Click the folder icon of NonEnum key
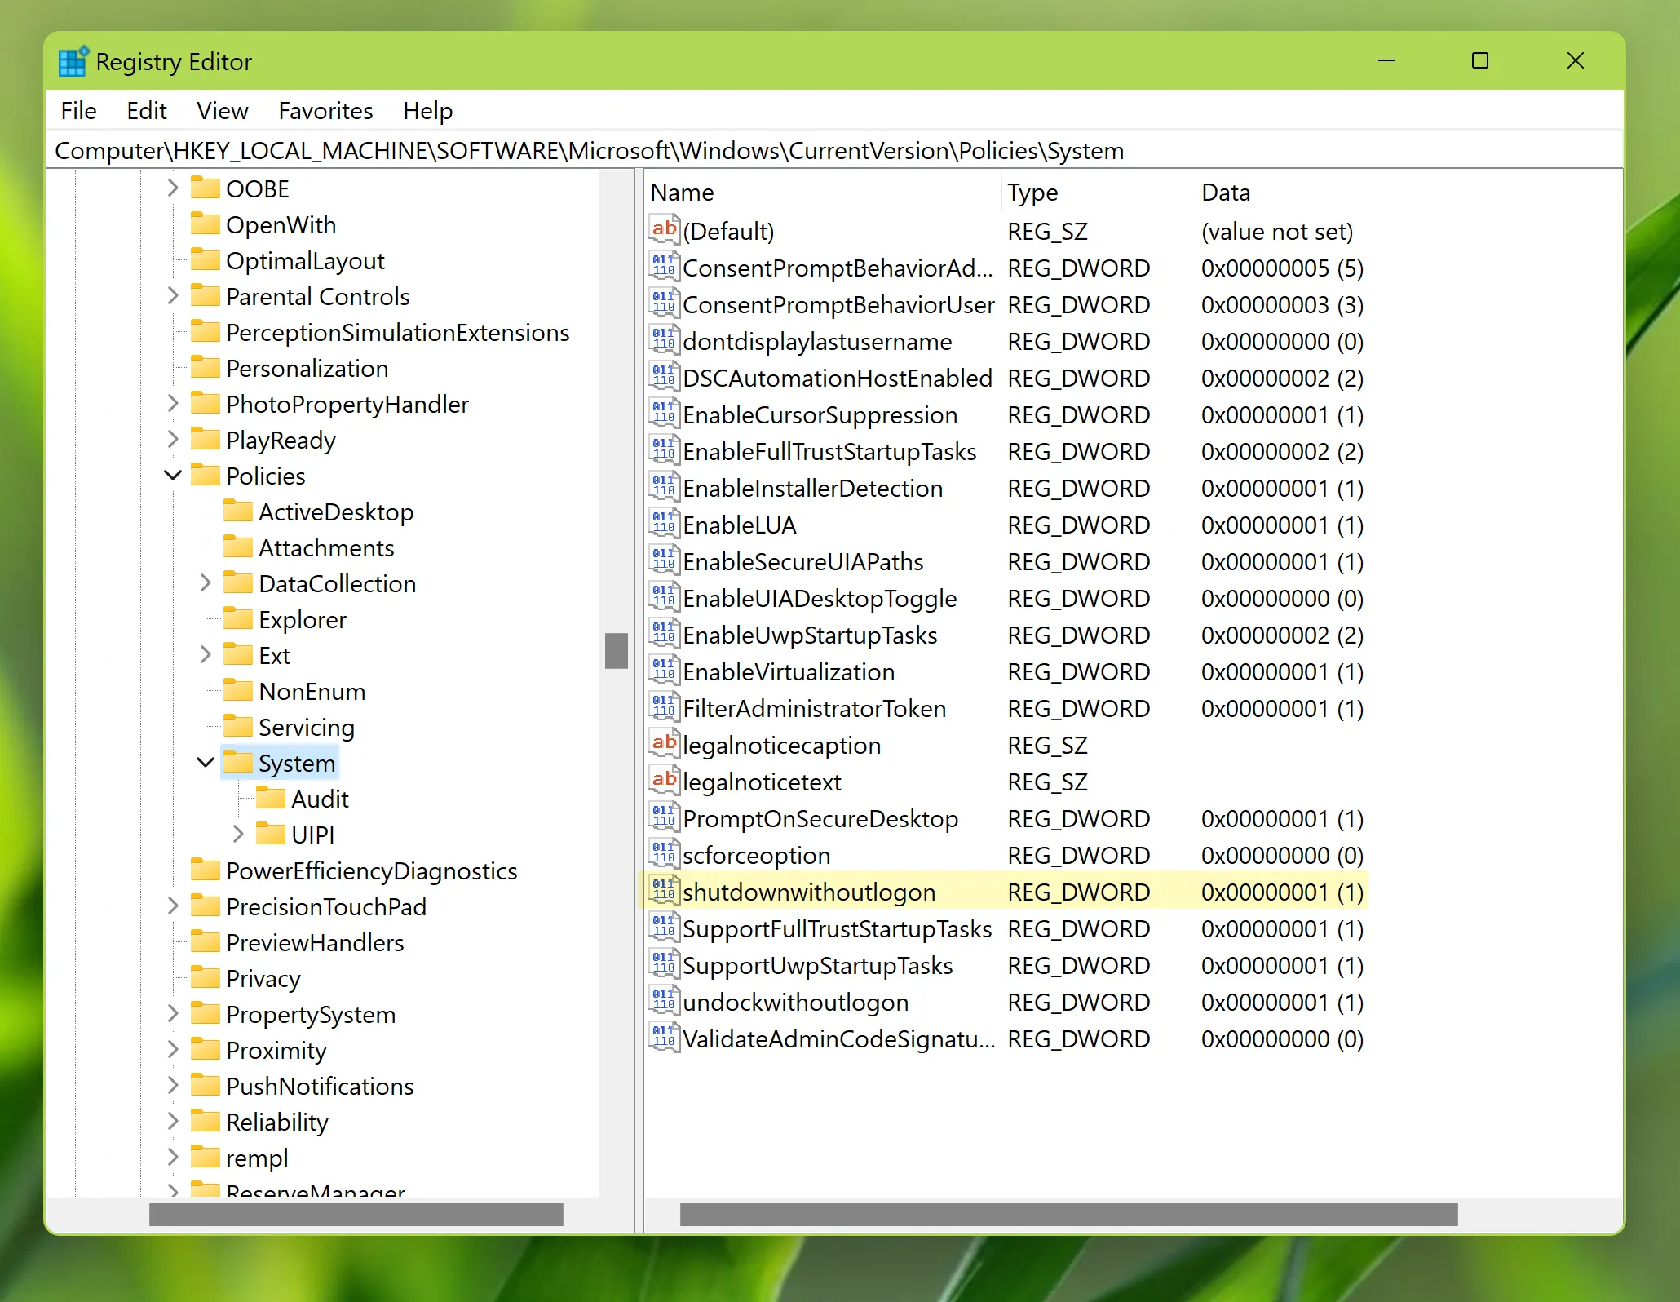 (x=238, y=690)
